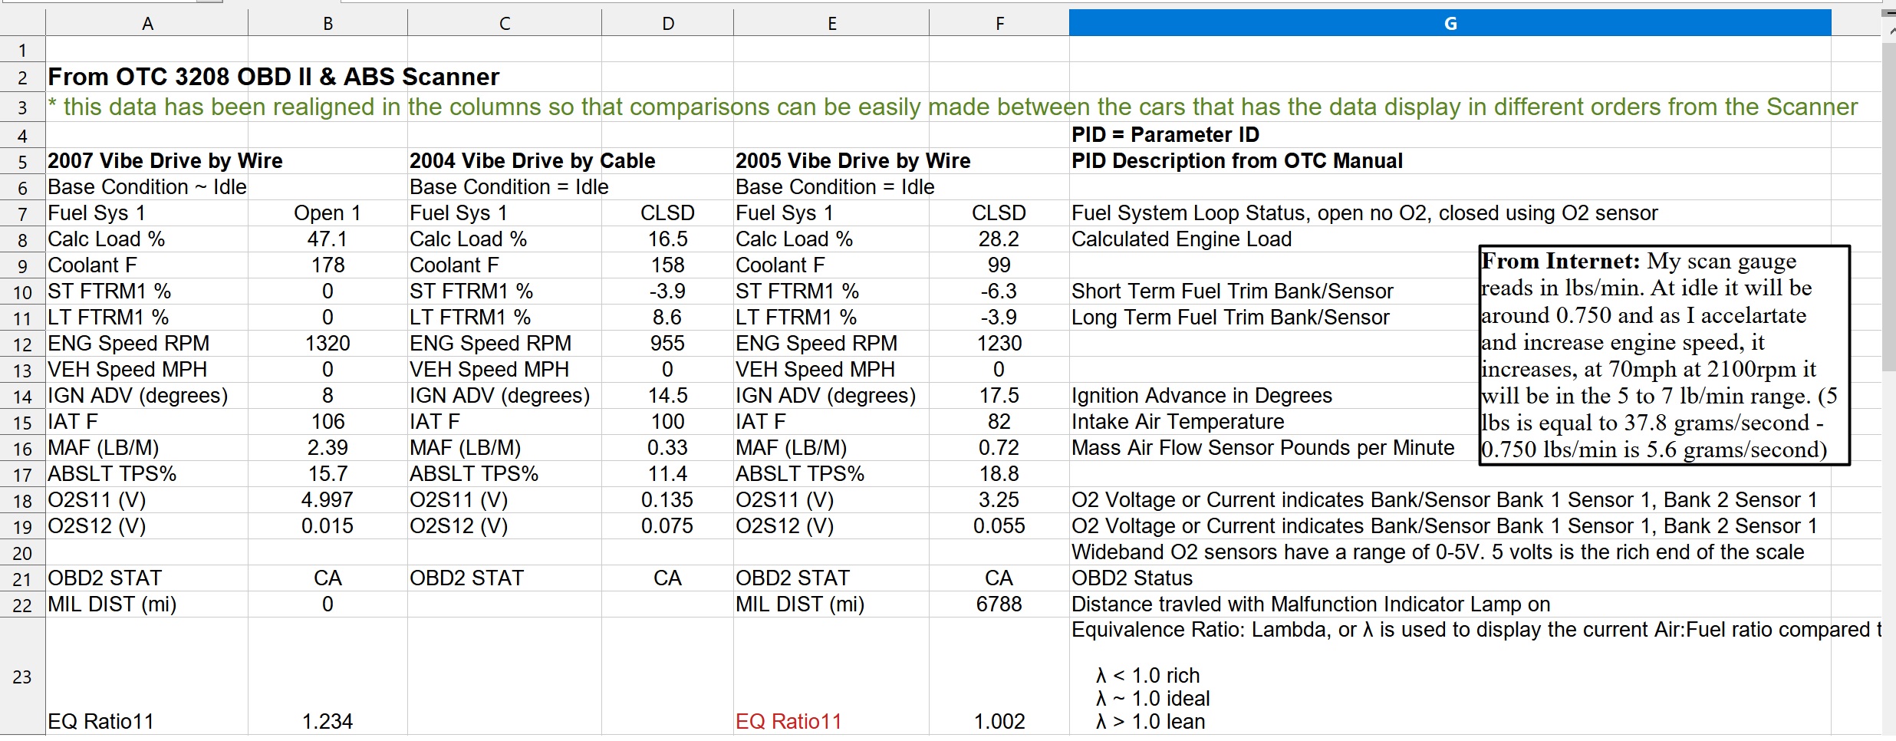Select 'Open 1' fuel system value

point(328,213)
